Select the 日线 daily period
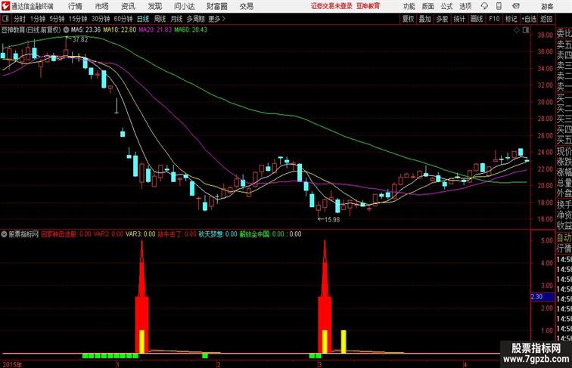This screenshot has height=368, width=572. (143, 19)
